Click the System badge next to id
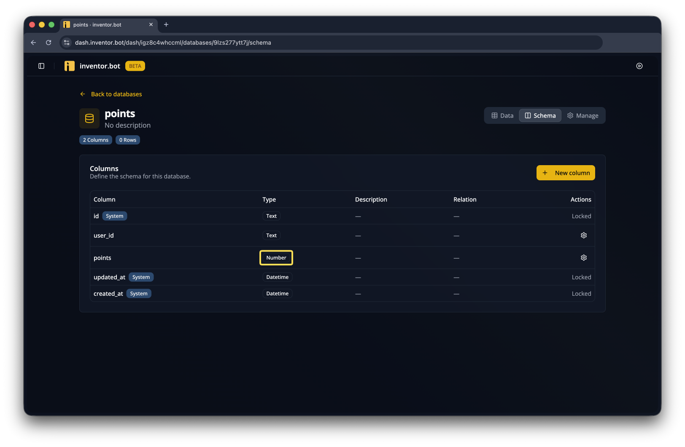Viewport: 685px width, 447px height. click(115, 216)
